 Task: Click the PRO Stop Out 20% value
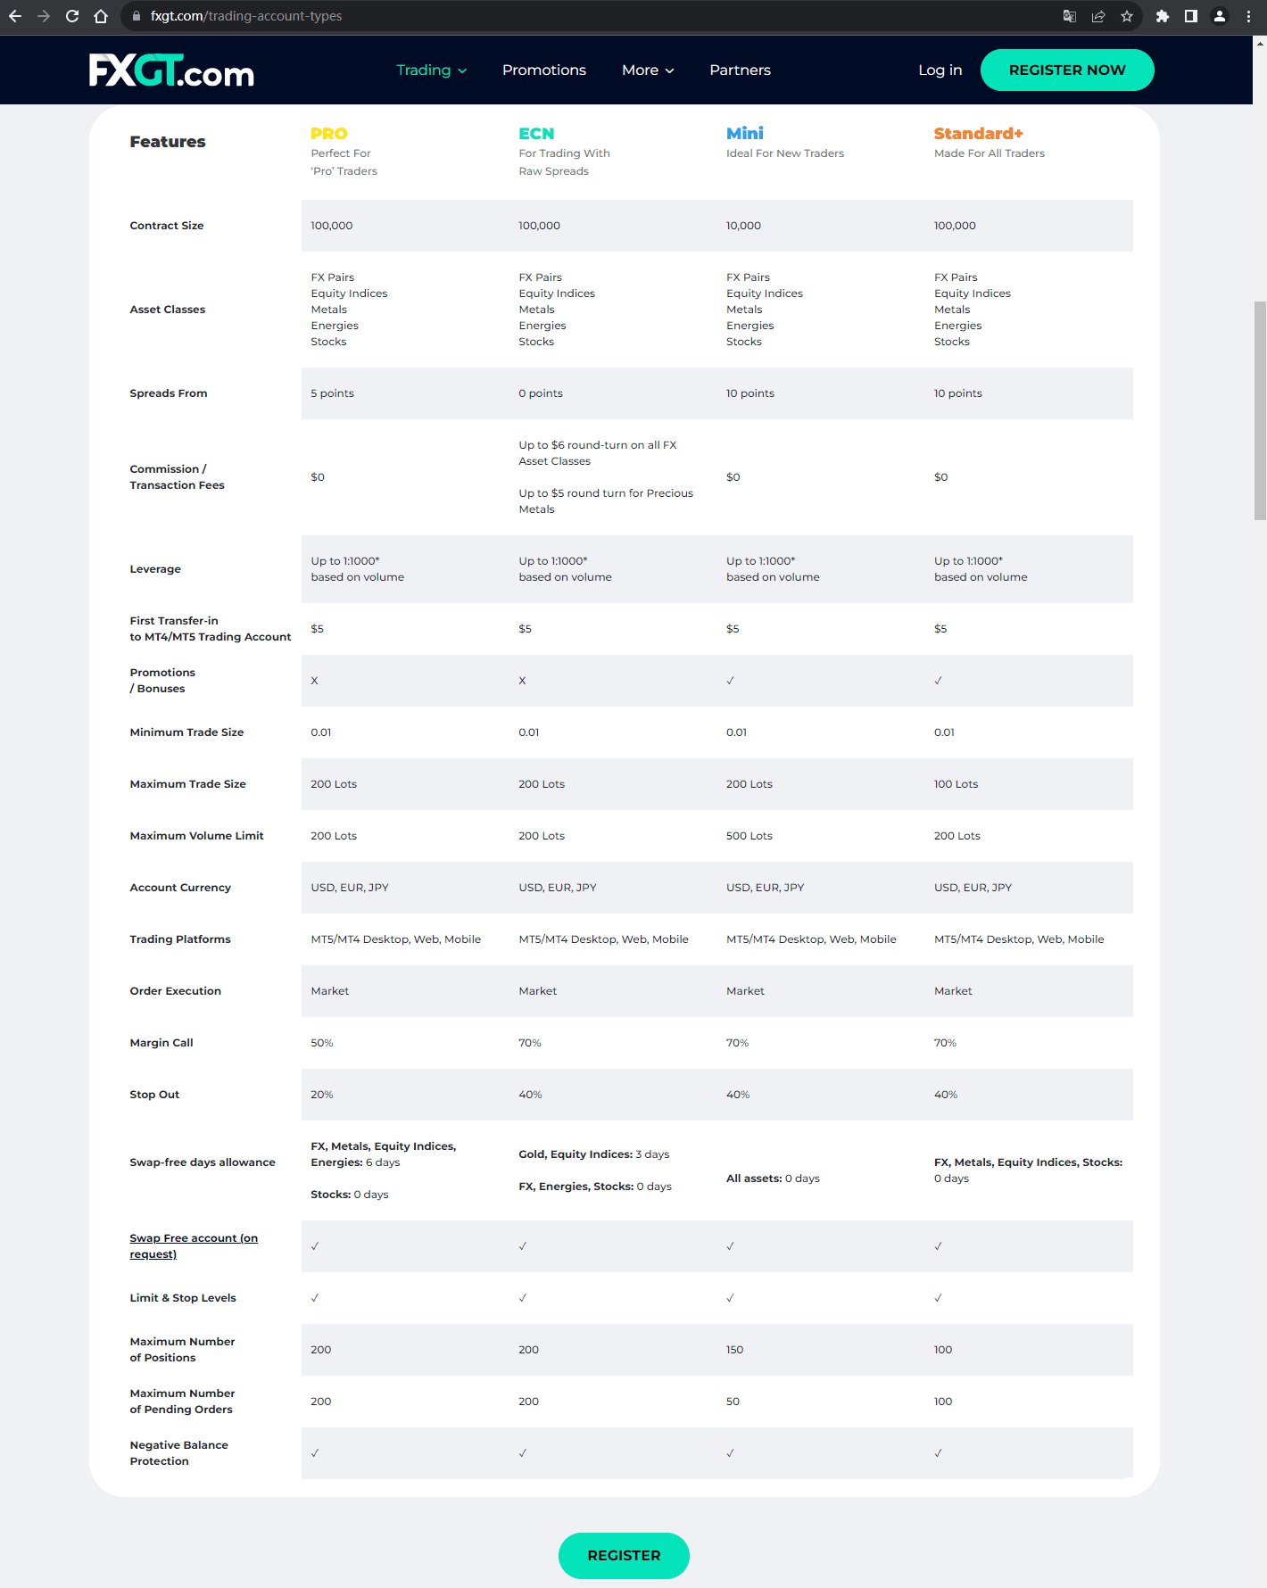(322, 1095)
